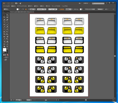
Task: Open the control bar fill swatch
Action: click(17, 9)
